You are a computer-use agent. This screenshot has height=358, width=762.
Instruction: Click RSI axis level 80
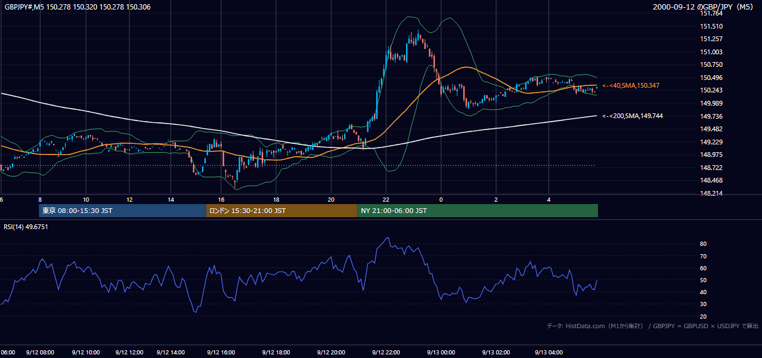pos(703,244)
